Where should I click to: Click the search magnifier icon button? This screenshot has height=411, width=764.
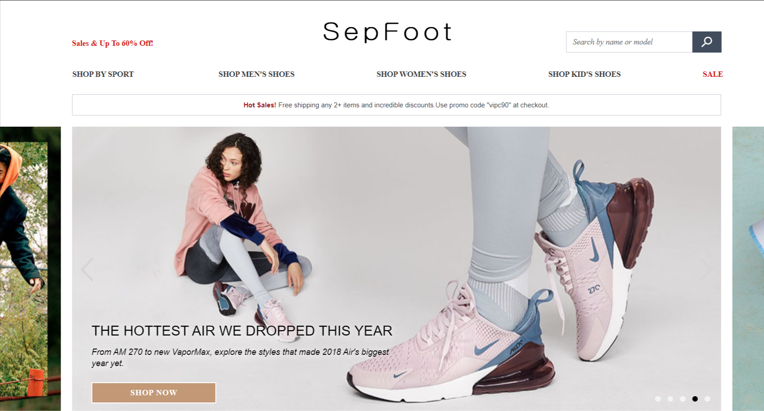[707, 42]
